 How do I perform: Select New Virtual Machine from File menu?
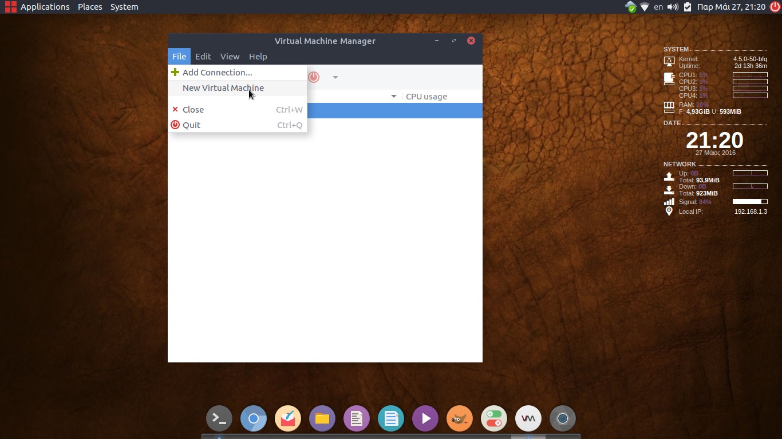[x=223, y=88]
